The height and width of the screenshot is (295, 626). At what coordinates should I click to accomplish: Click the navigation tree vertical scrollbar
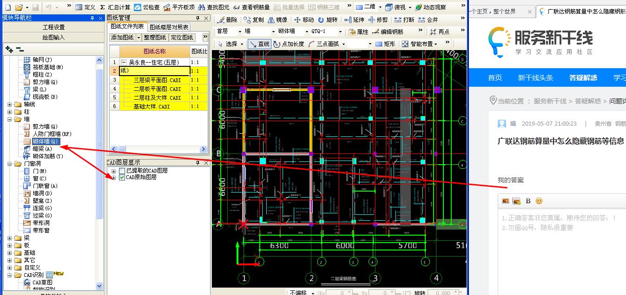[99, 144]
